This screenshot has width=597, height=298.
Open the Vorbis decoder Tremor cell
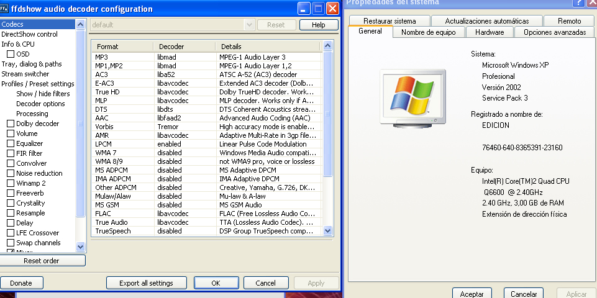point(185,127)
